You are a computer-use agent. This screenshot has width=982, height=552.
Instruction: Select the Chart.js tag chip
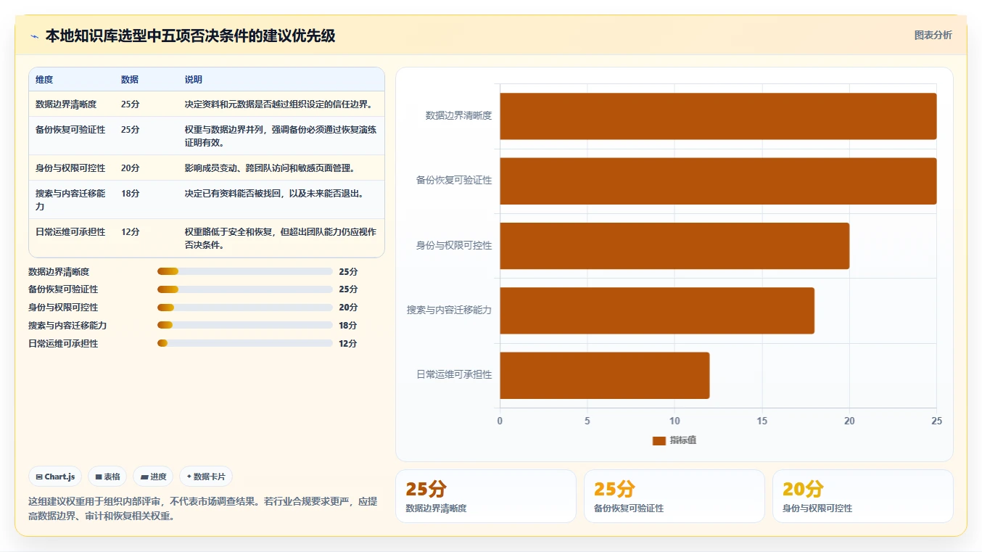tap(56, 477)
